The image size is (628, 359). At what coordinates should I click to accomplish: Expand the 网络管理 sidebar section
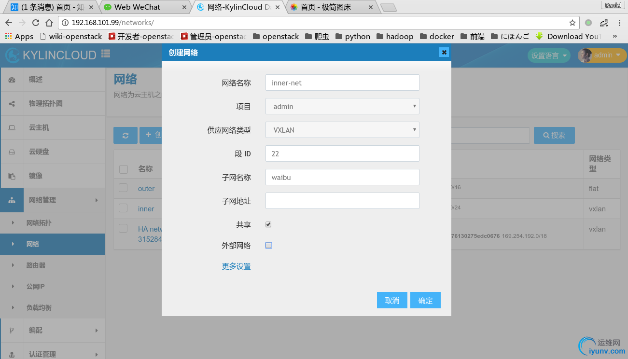tap(53, 200)
